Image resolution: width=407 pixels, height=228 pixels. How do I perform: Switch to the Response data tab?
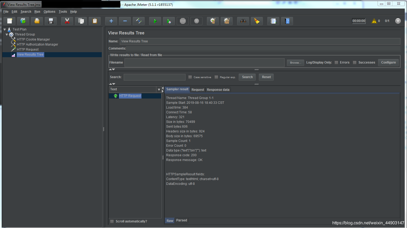218,90
